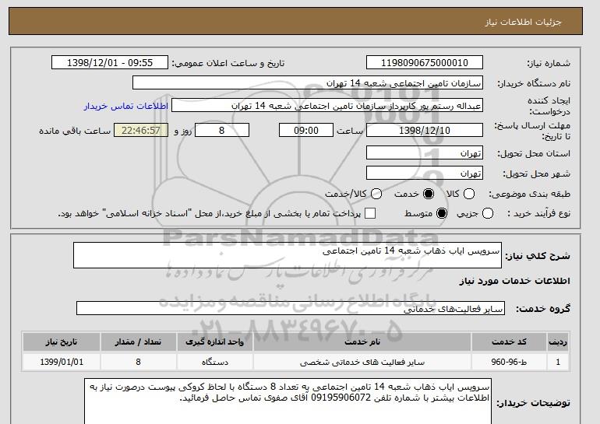600x424 pixels.
Task: Click the request creator field عبداله رستم پور
Action: [327, 106]
